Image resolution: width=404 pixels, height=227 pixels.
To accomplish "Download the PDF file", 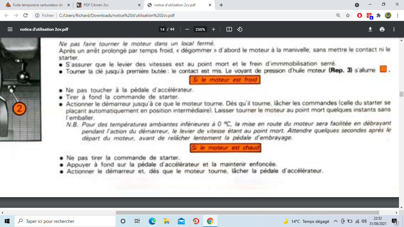I will click(370, 29).
